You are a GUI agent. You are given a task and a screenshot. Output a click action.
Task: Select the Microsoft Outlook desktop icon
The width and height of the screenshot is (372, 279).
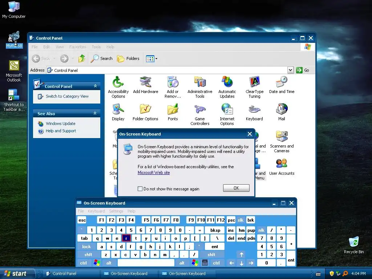[x=14, y=71]
